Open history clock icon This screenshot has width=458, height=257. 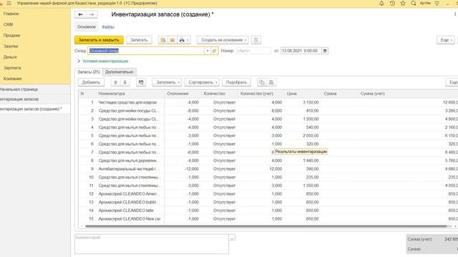click(392, 3)
